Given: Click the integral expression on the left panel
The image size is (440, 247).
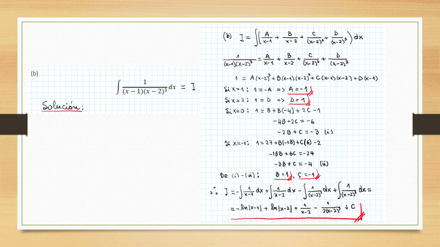Looking at the screenshot, I should 146,86.
